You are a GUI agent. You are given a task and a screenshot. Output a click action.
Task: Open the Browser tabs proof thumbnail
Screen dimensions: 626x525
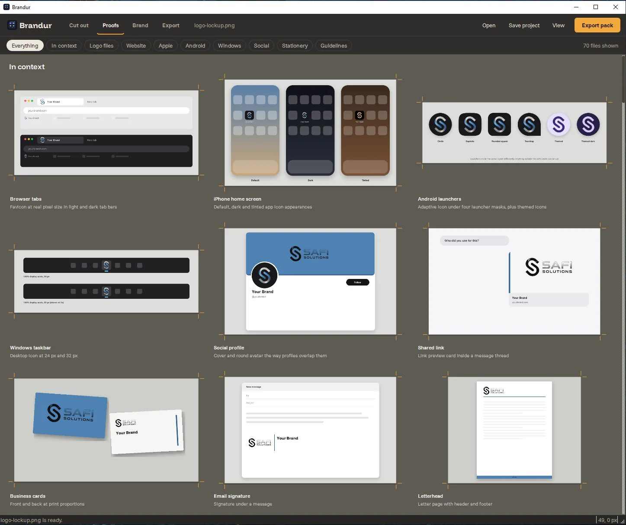tap(106, 133)
